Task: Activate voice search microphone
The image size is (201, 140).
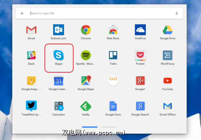Action: tap(177, 13)
